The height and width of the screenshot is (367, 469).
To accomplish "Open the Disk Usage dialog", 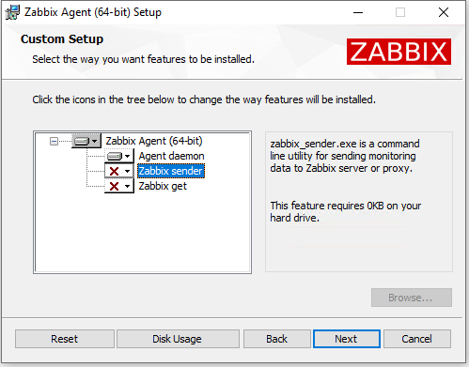I will (178, 339).
